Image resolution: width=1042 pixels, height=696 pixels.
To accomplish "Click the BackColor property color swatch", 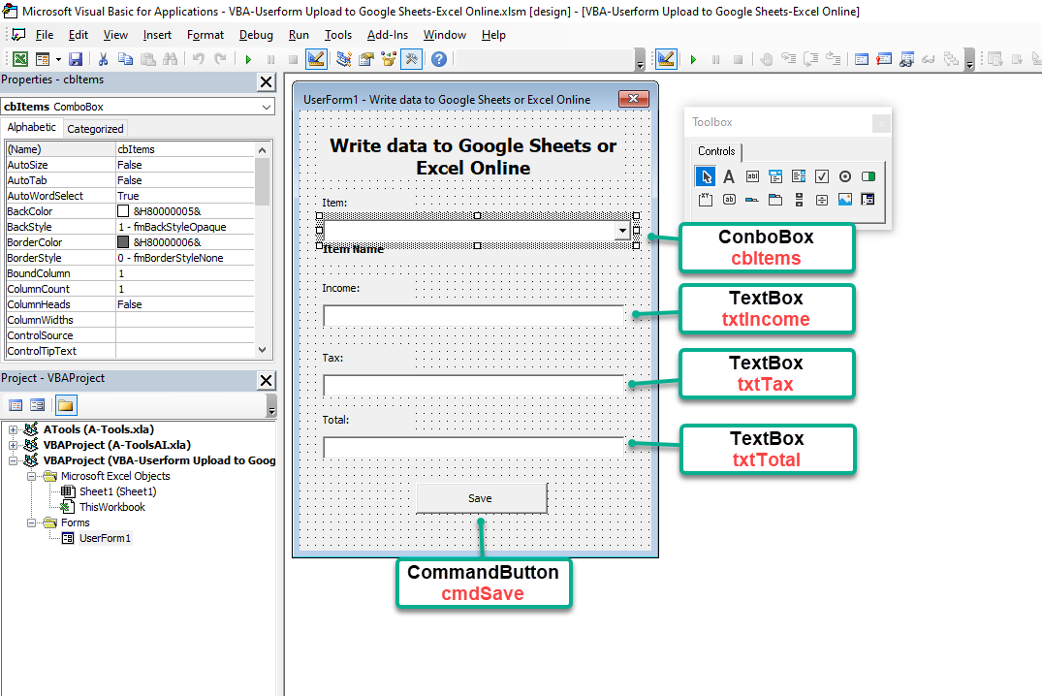I will (123, 211).
